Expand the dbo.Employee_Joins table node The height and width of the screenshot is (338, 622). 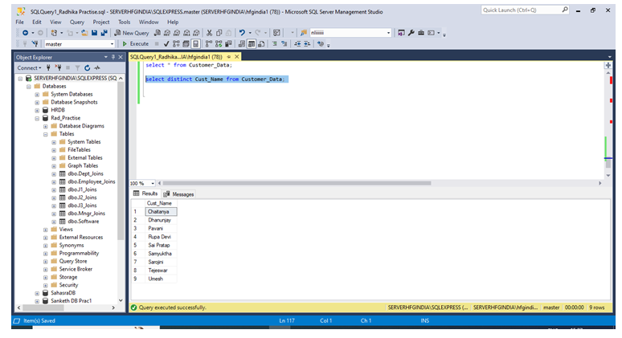pyautogui.click(x=54, y=182)
